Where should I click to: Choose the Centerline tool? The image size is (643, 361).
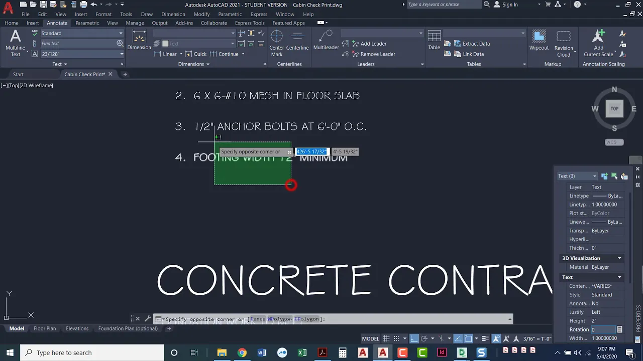pos(297,40)
